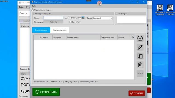Toggle the Еще в пути checkbox
This screenshot has width=175, height=98.
pyautogui.click(x=71, y=22)
